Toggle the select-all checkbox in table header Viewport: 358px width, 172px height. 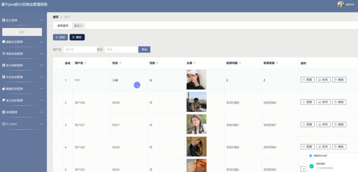[56, 63]
